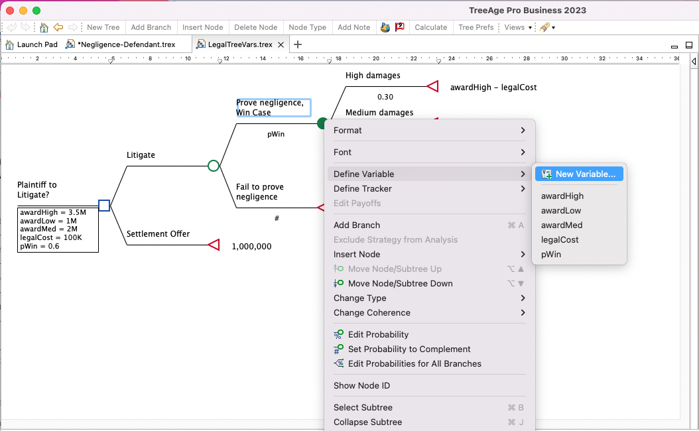
Task: Click the yellow back arrow icon
Action: pos(58,27)
